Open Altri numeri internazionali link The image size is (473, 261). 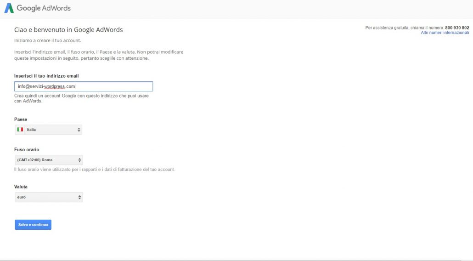click(x=445, y=33)
